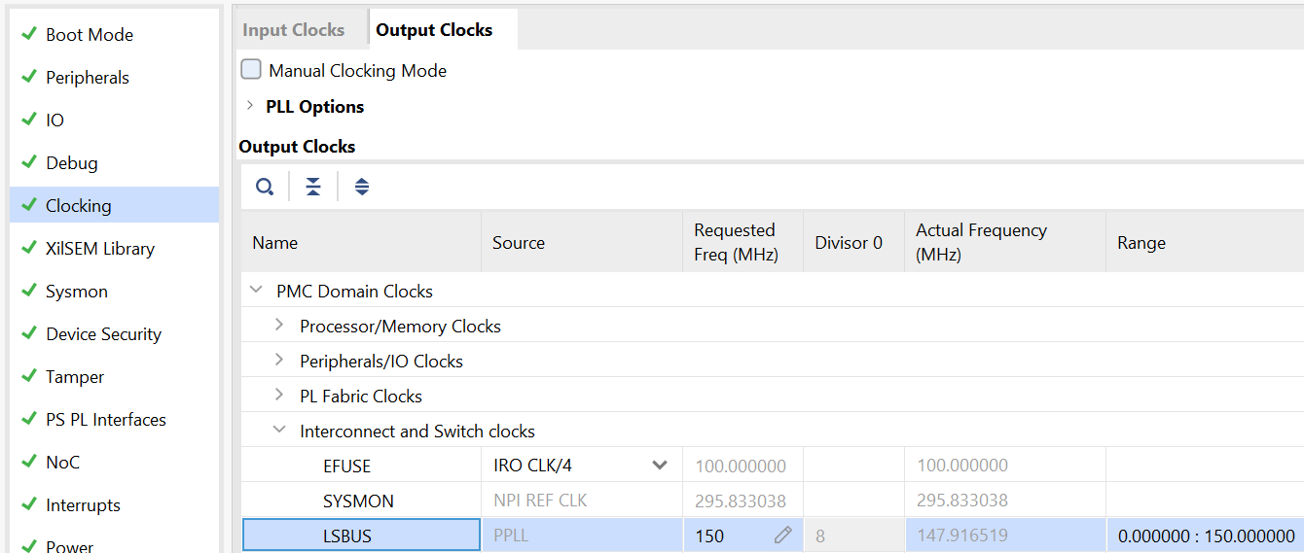
Task: Click the pencil edit icon for LSBUS
Action: (x=782, y=536)
